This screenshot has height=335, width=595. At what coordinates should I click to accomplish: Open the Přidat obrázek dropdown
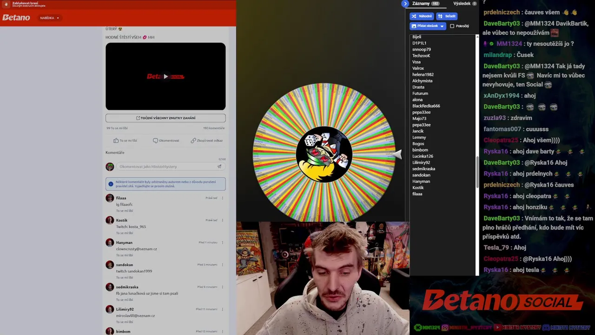428,26
